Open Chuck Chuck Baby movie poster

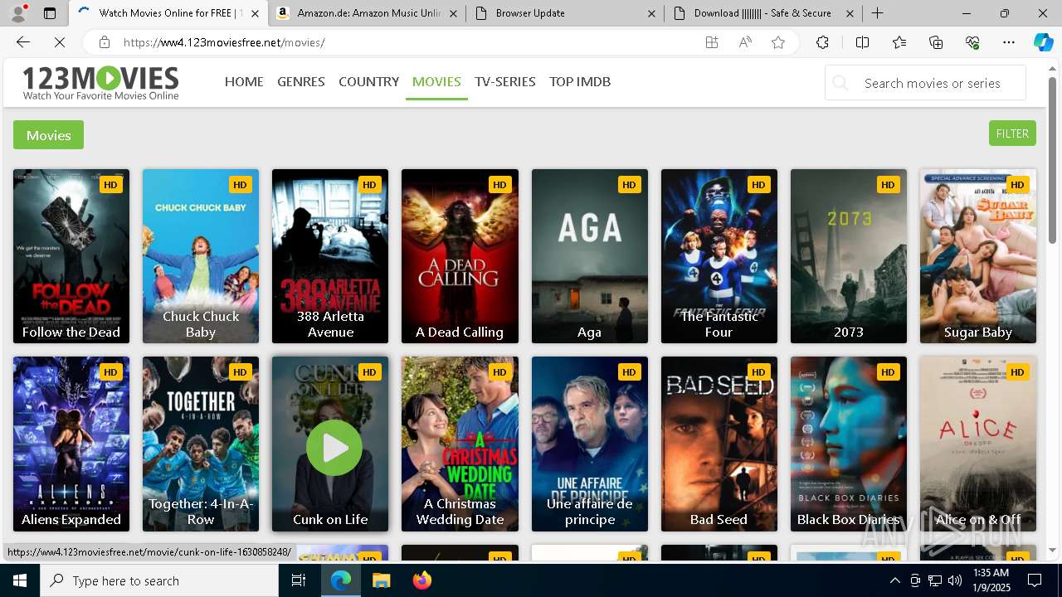pos(201,256)
